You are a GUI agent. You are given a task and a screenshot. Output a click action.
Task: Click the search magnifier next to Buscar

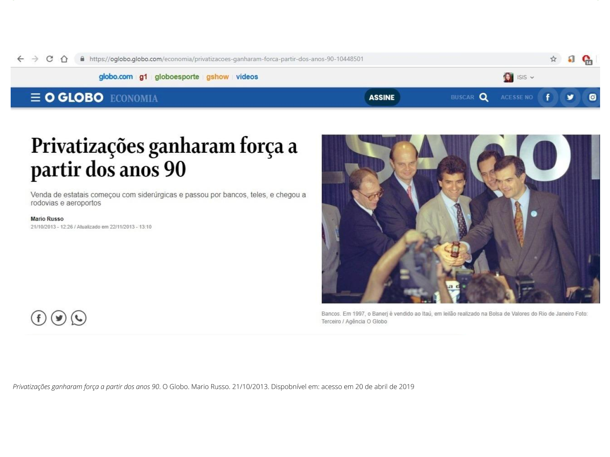[x=483, y=97]
